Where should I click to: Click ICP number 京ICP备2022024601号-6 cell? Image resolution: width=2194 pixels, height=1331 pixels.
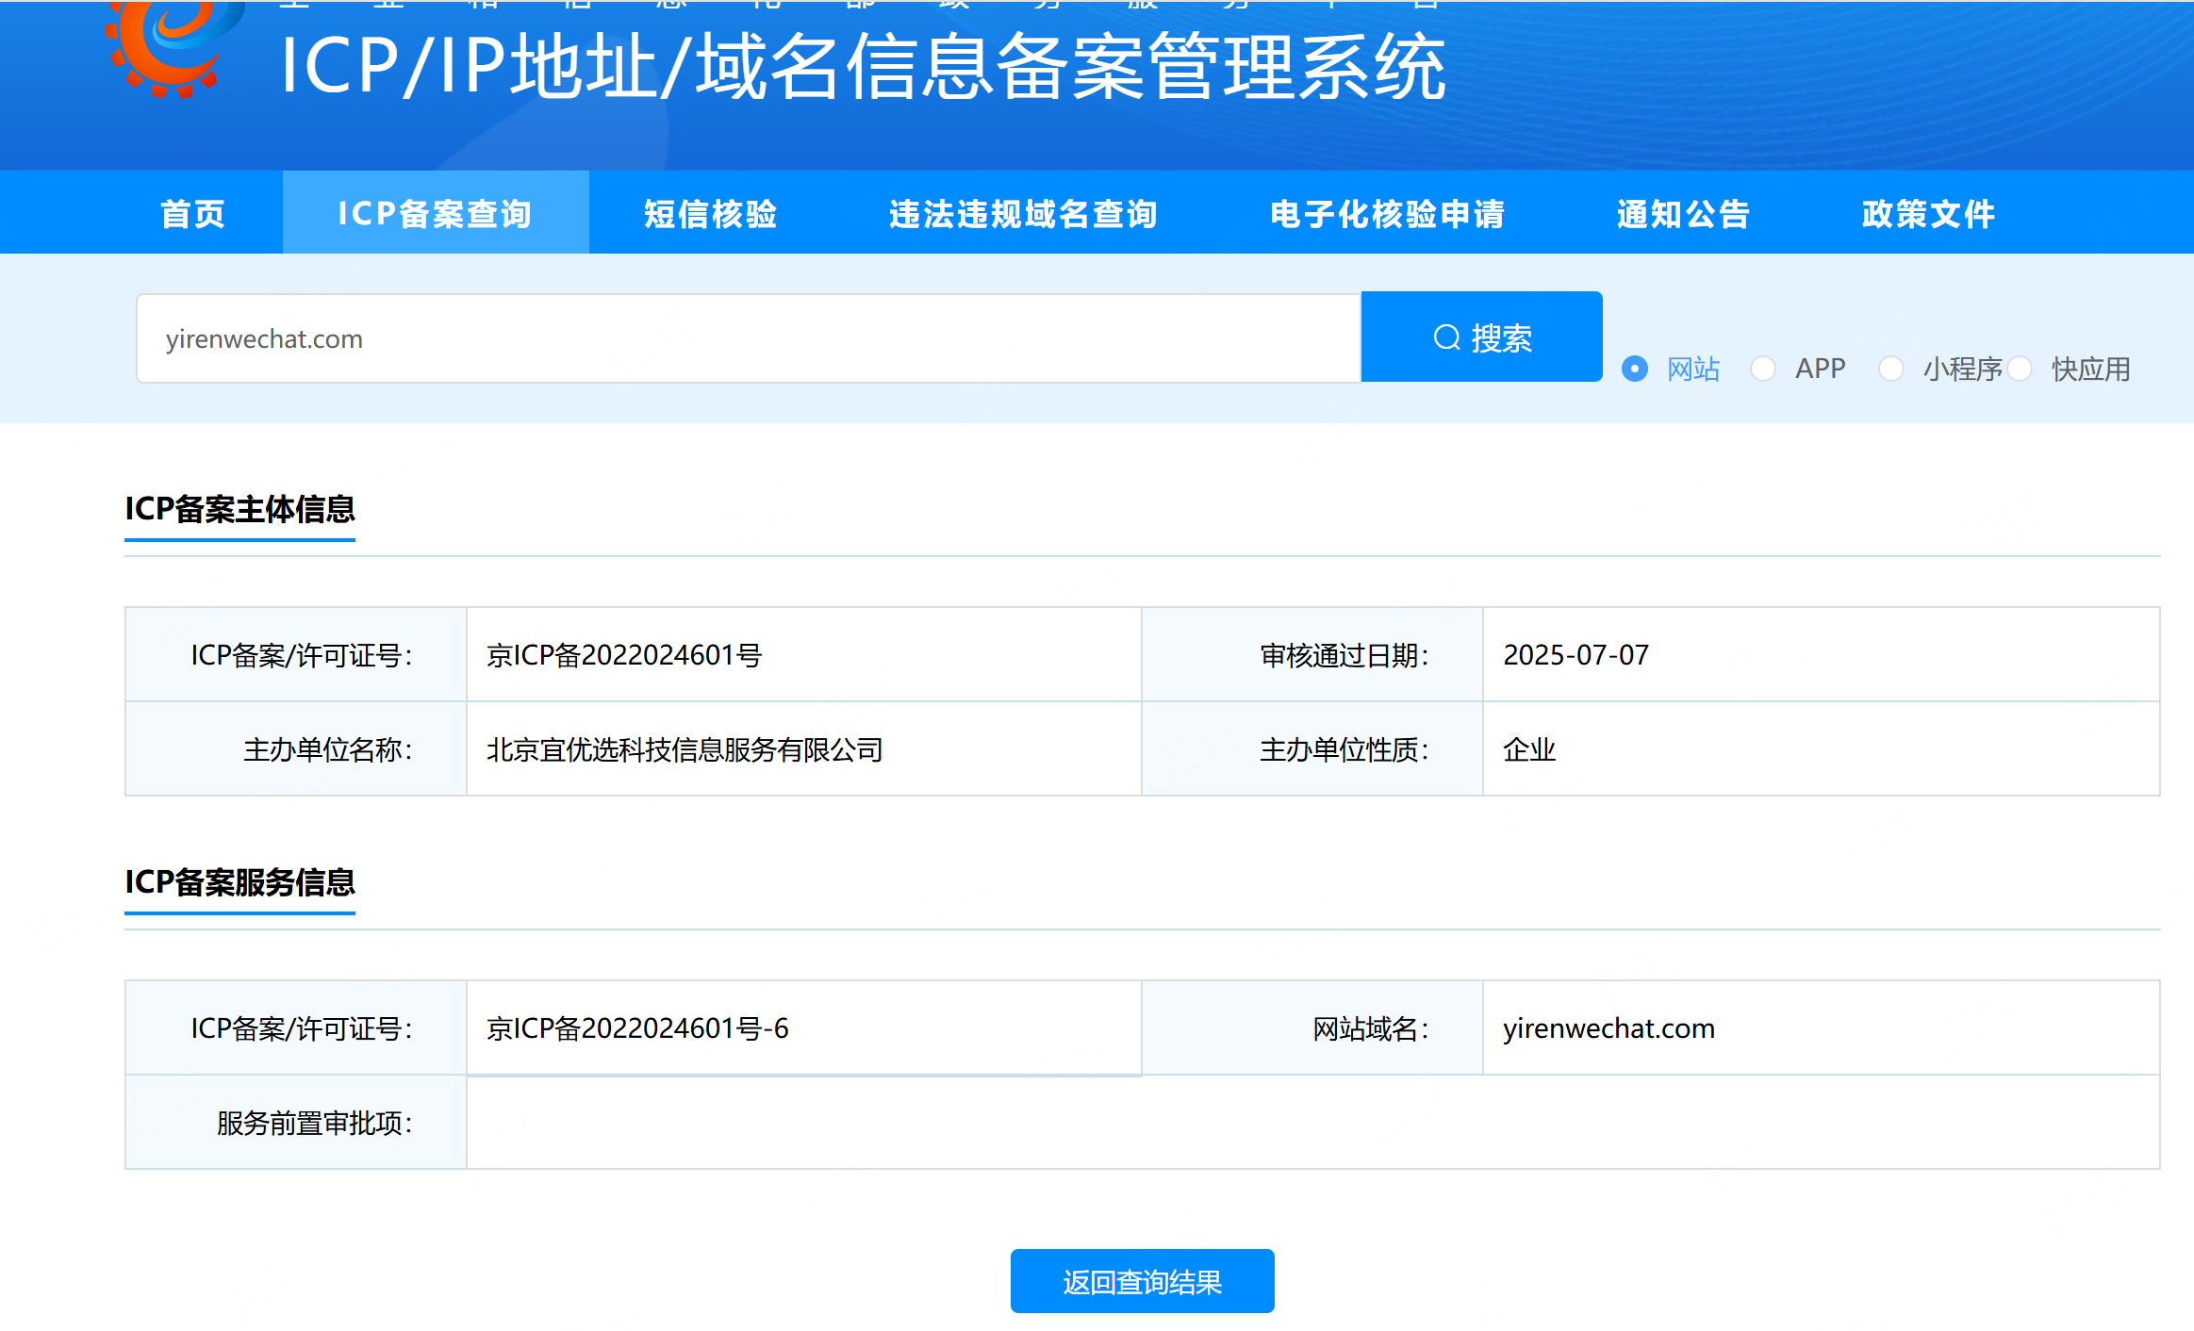637,1028
